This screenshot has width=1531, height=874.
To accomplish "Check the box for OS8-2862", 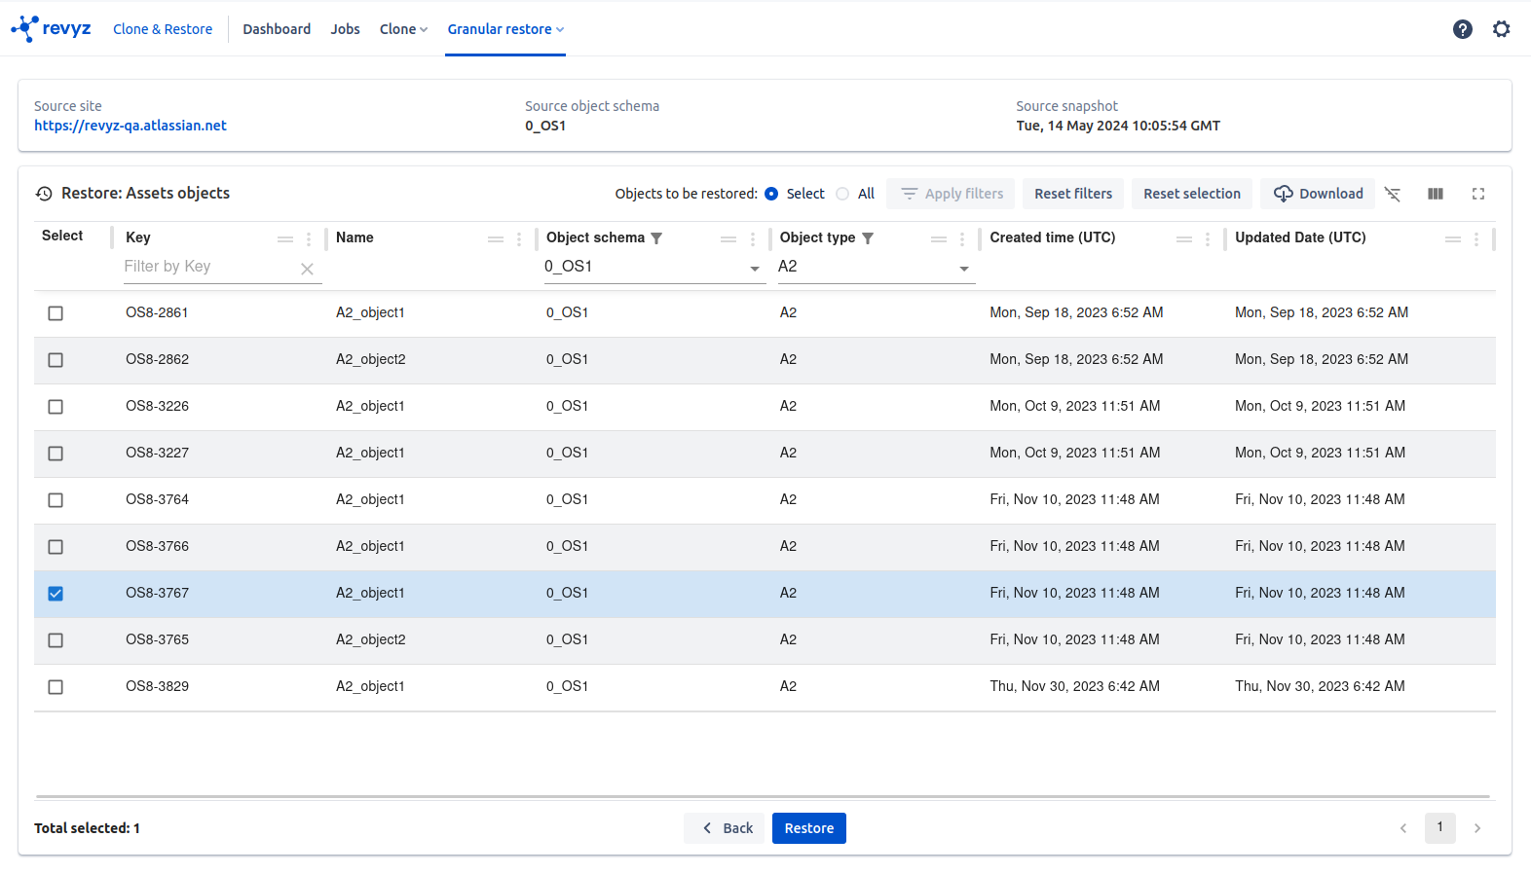I will tap(56, 360).
